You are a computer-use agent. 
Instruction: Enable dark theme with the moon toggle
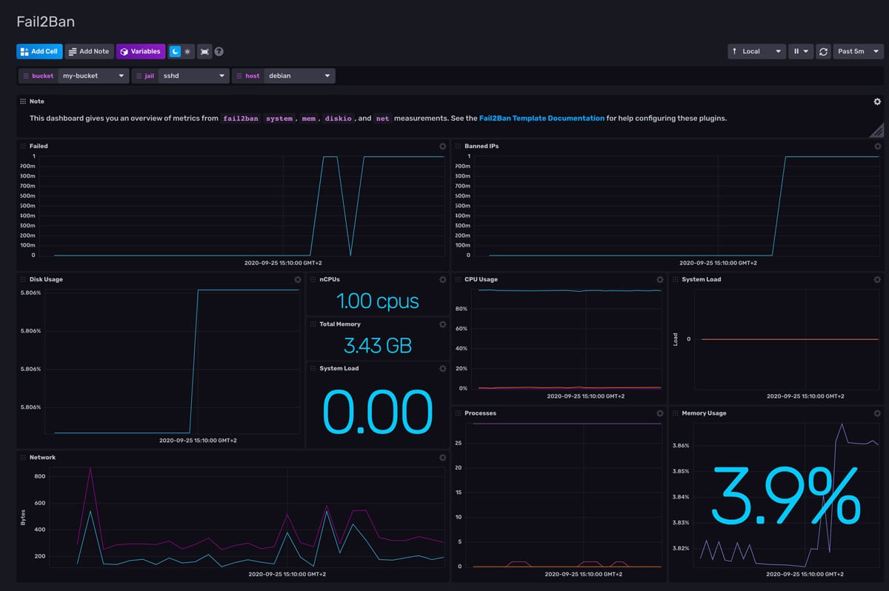[x=175, y=51]
